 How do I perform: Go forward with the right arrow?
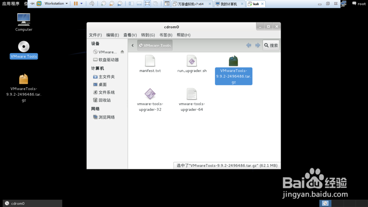tap(258, 45)
